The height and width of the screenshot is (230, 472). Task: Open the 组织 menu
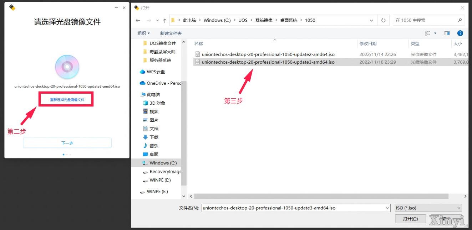[x=143, y=33]
